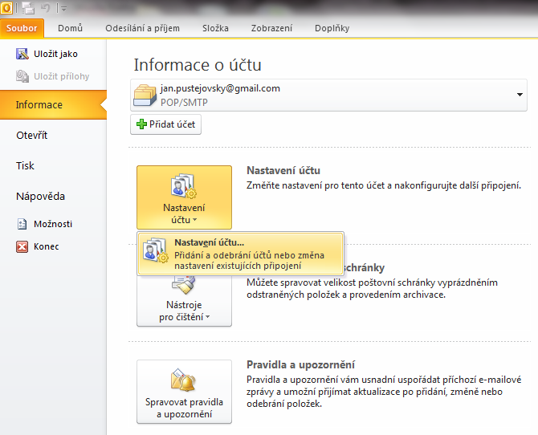Open the account selector dropdown arrow

click(x=520, y=95)
